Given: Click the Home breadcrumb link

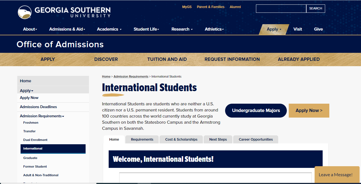Looking at the screenshot, I should [x=106, y=76].
